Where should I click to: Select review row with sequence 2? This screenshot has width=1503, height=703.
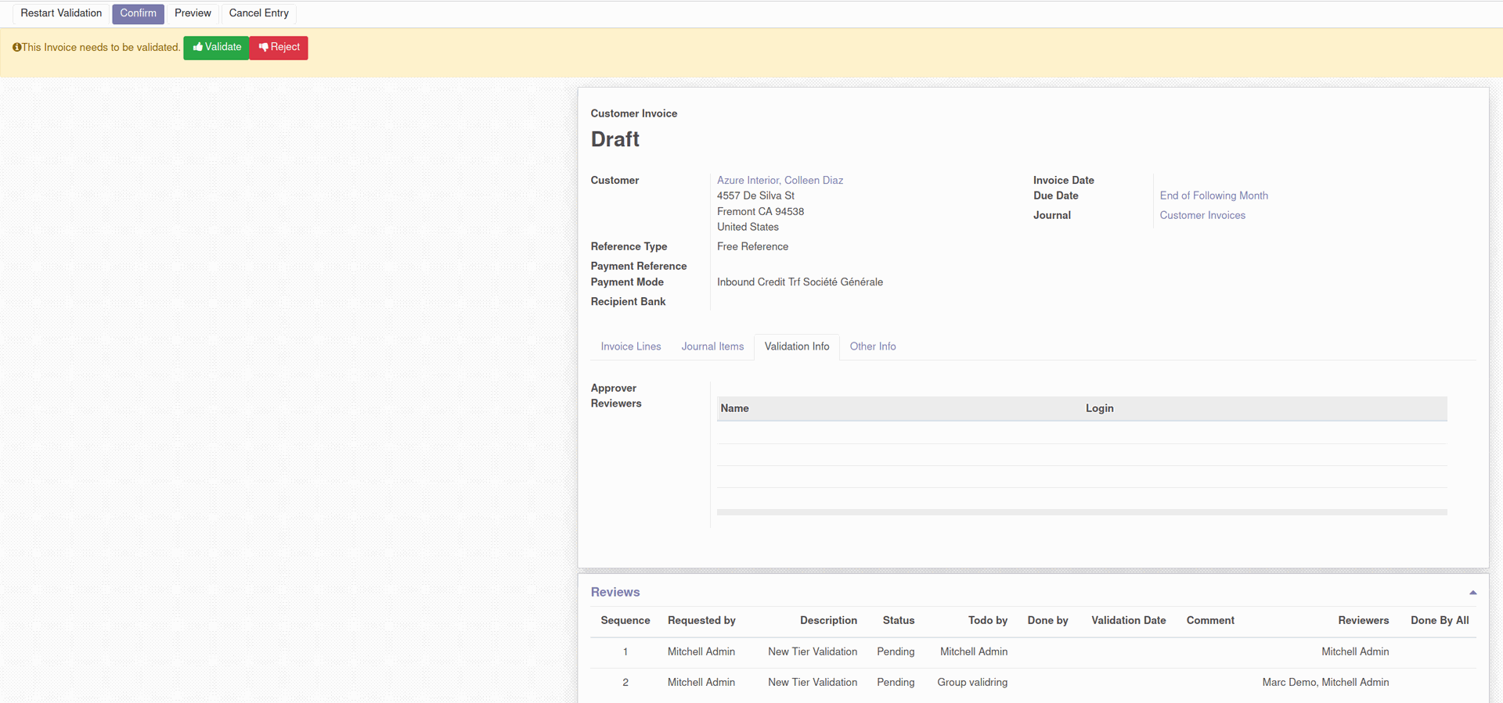tap(1033, 683)
